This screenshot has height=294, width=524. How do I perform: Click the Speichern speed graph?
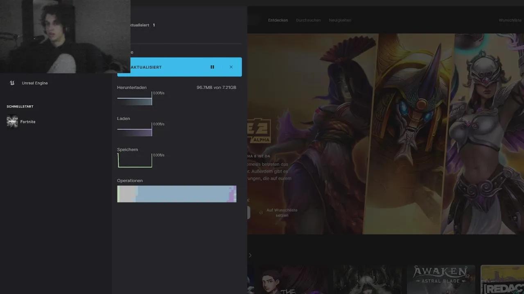coord(135,160)
